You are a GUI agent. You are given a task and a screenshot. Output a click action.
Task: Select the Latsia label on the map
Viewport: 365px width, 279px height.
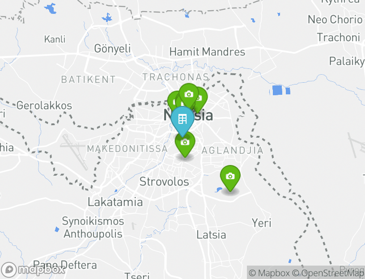pos(211,235)
